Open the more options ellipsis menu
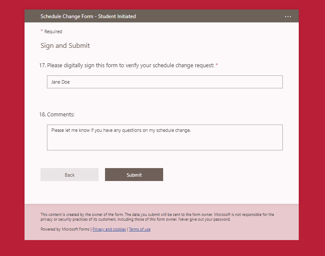 coord(288,16)
